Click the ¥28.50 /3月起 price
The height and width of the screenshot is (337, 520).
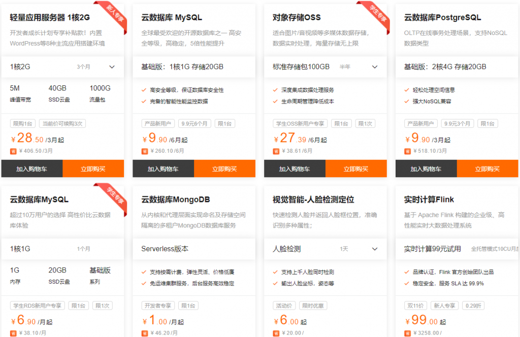(38, 138)
